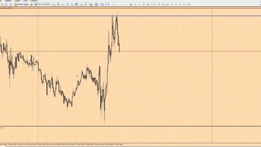Zoom in on the chart
The width and height of the screenshot is (261, 147).
click(68, 4)
